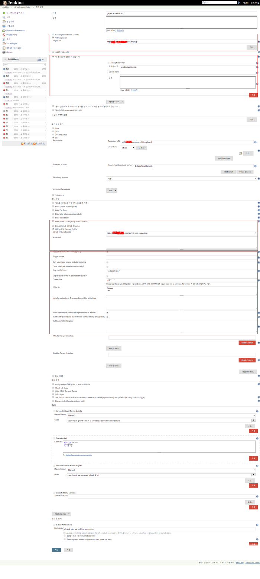Click the red status ball of build #12

click(4, 83)
